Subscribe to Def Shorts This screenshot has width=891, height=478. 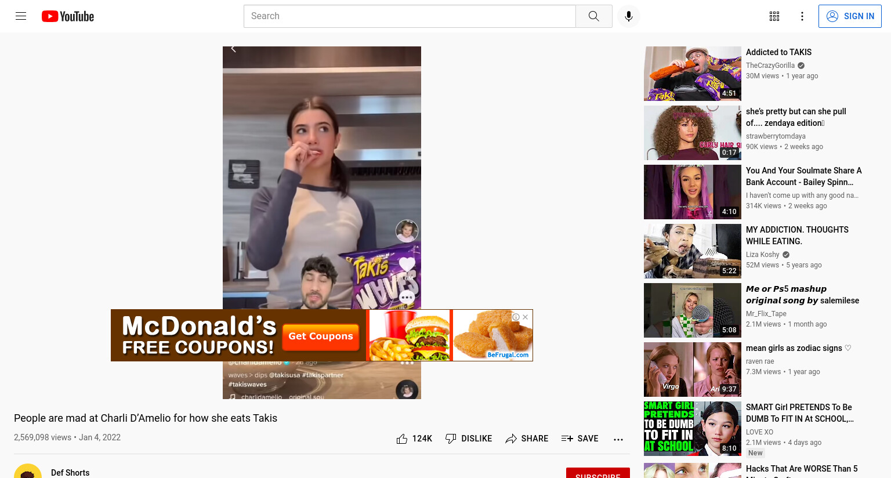(x=598, y=473)
